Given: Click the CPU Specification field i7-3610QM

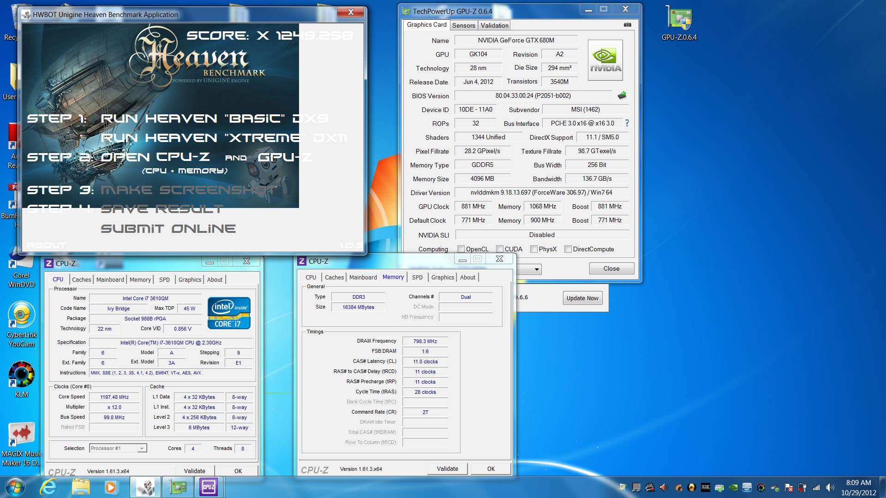Looking at the screenshot, I should pyautogui.click(x=171, y=343).
